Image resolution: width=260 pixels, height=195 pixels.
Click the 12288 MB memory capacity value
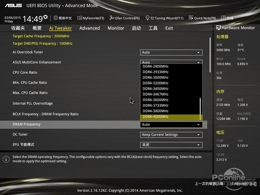click(223, 119)
